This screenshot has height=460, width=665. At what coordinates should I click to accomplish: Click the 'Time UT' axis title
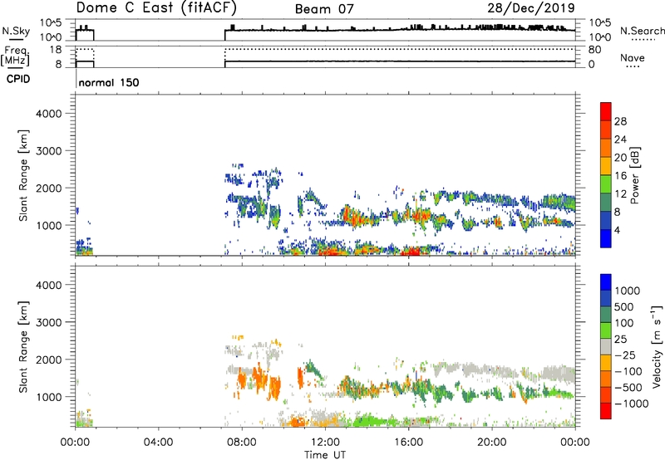point(325,455)
